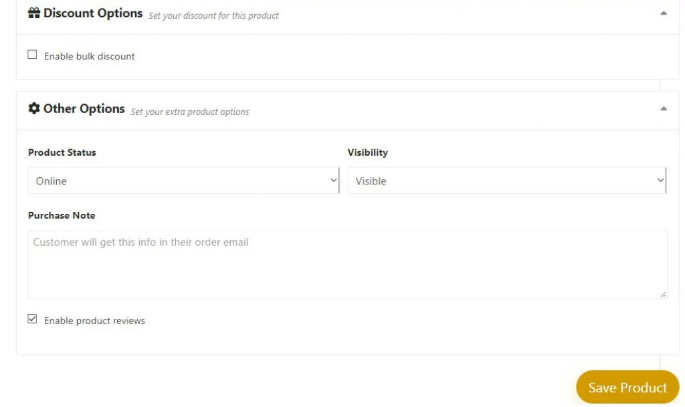The width and height of the screenshot is (685, 407).
Task: Click the Enable bulk discount label
Action: tap(90, 56)
